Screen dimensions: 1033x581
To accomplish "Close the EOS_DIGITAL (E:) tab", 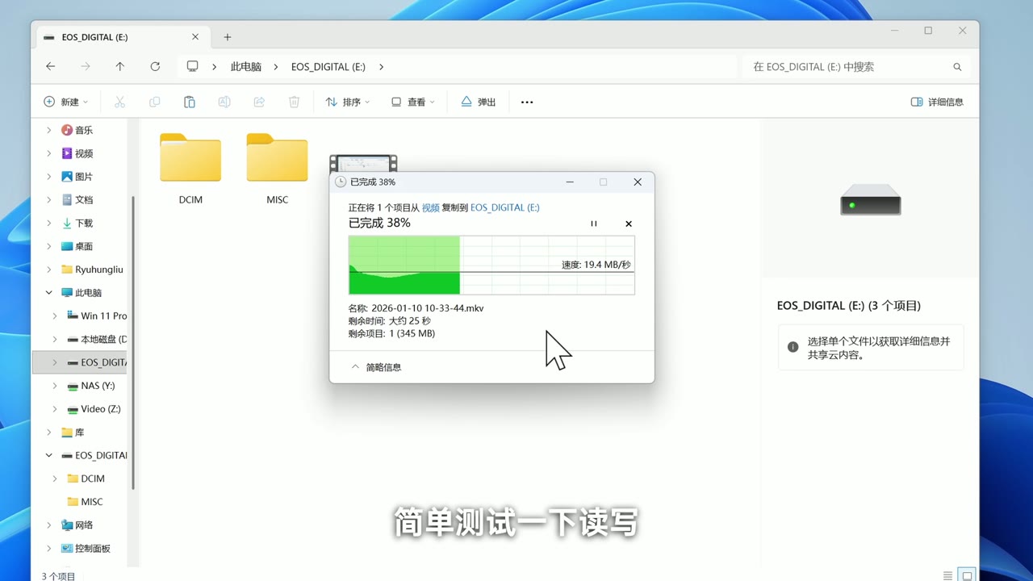I will tap(195, 37).
